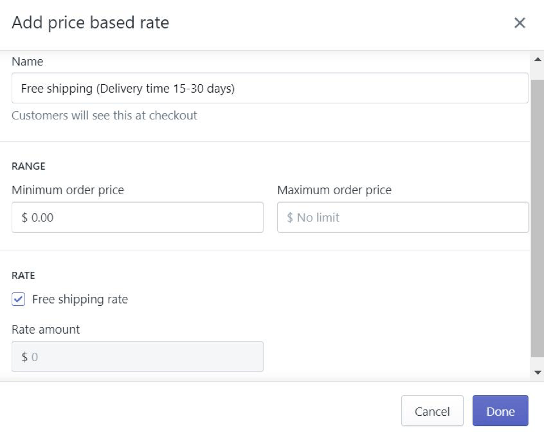This screenshot has width=544, height=437.
Task: Click the 'Add price based rate' title
Action: [90, 23]
